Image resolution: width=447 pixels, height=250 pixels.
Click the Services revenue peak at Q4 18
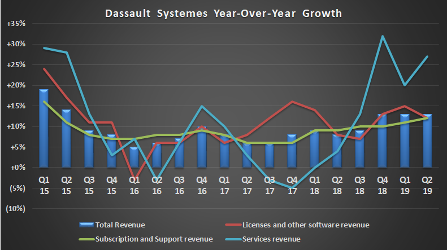tap(381, 37)
